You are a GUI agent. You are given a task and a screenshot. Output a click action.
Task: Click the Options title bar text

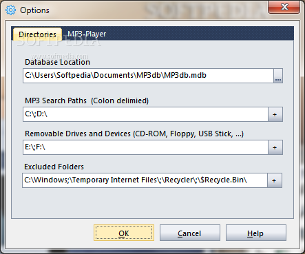tap(34, 10)
